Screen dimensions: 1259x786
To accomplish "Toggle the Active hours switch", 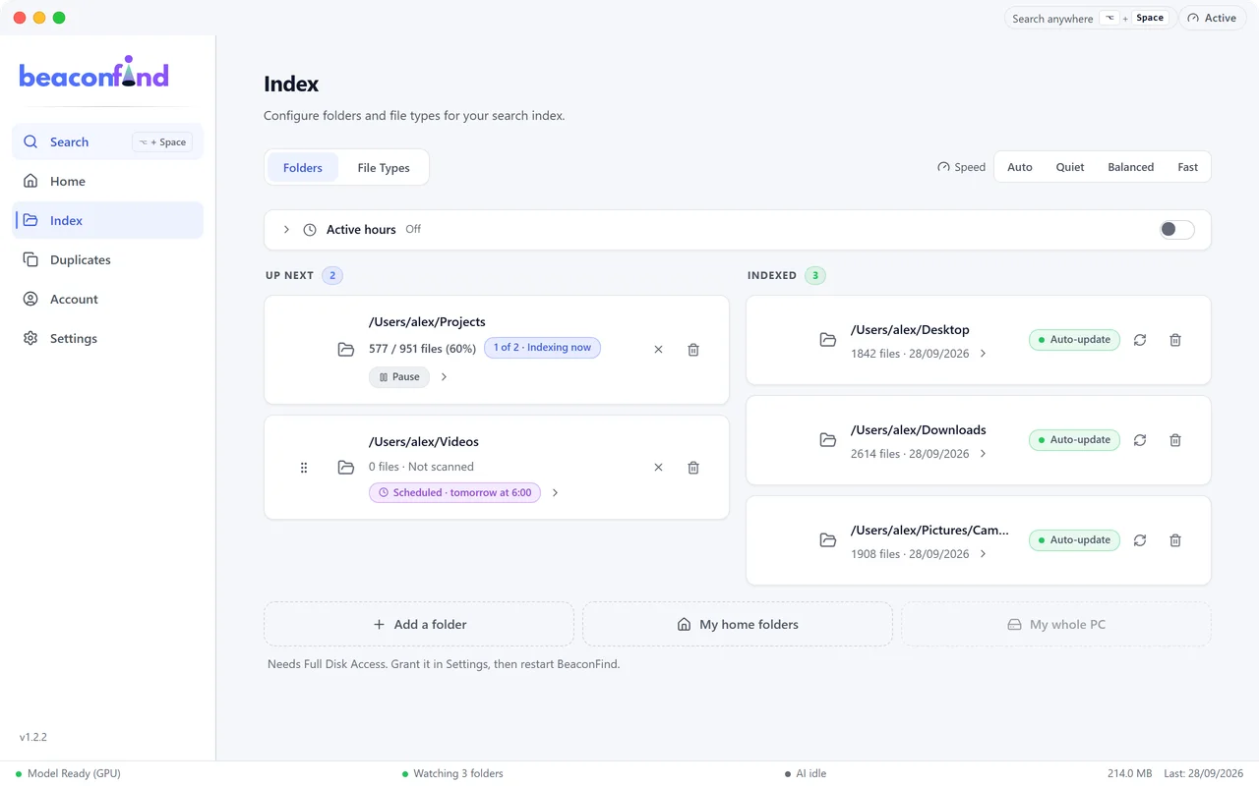I will click(1176, 230).
